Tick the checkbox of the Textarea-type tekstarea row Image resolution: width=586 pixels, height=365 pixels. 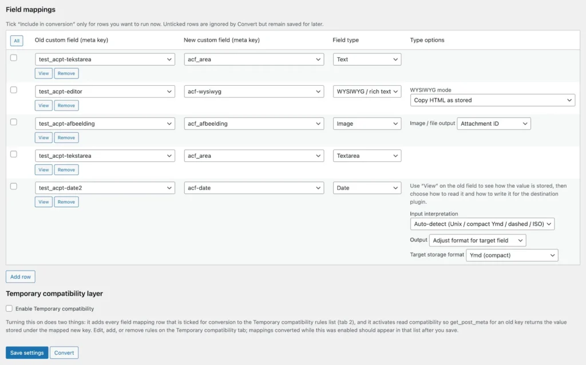[x=14, y=154]
